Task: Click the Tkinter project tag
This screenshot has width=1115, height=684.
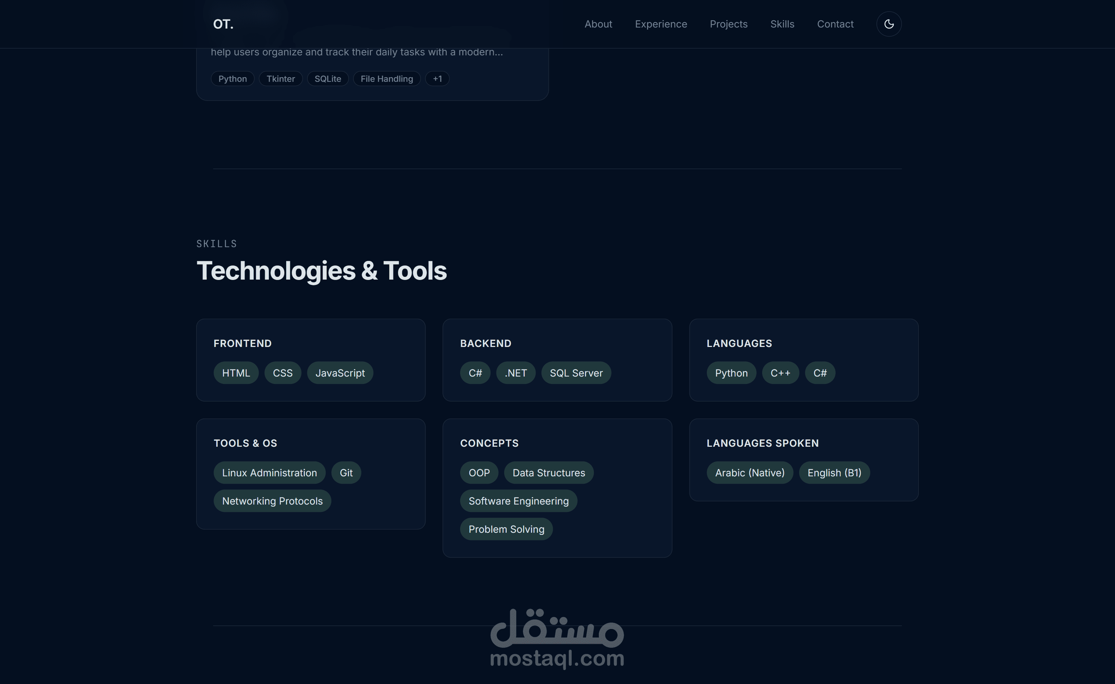Action: pyautogui.click(x=280, y=79)
